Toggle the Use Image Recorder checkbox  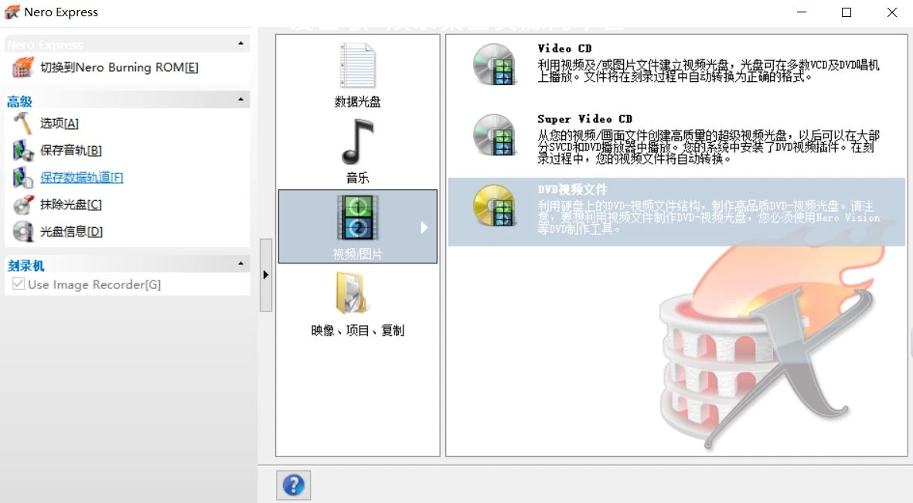(x=17, y=284)
